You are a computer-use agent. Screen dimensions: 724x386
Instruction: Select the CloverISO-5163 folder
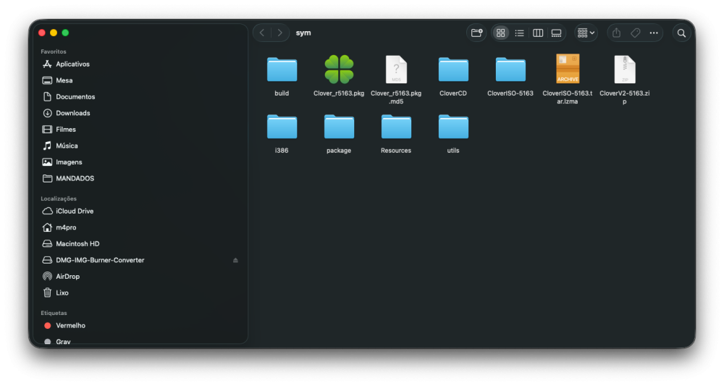coord(510,70)
